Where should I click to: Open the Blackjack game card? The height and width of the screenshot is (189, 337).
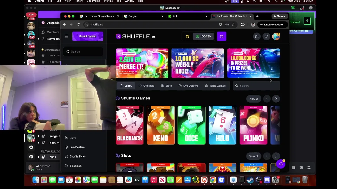coord(130,125)
